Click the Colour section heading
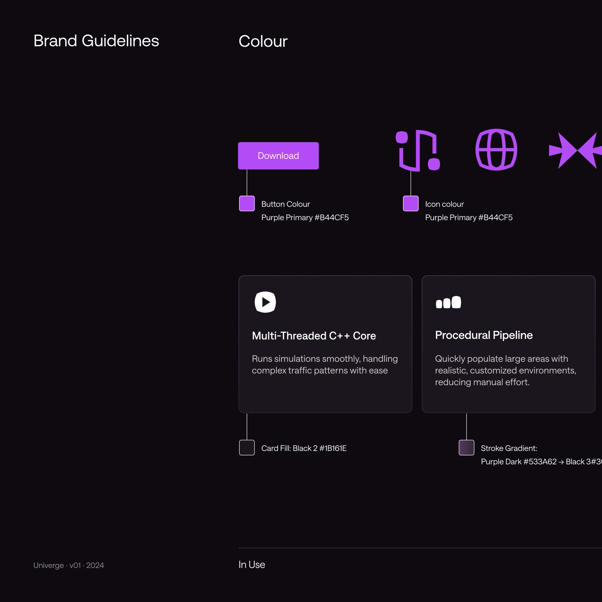This screenshot has height=602, width=602. (263, 42)
